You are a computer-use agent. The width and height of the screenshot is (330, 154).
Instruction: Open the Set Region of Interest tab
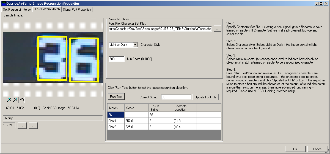coord(17,9)
